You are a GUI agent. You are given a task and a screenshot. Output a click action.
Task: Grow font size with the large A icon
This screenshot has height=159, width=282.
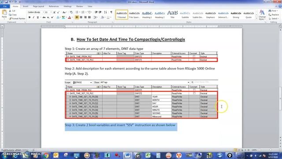[x=54, y=12]
